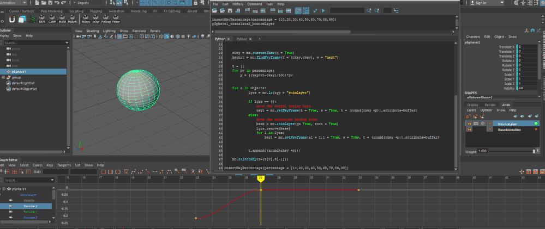Viewport: 545px width, 229px height.
Task: Click the viewport Select Camera icon
Action: point(78,36)
